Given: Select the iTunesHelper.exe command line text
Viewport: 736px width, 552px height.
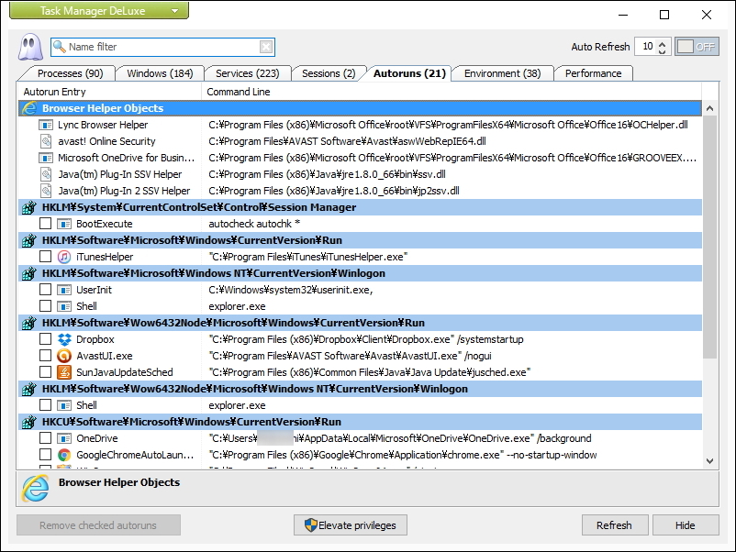Looking at the screenshot, I should click(x=308, y=257).
